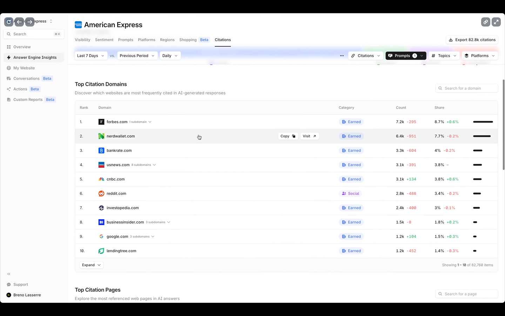Click the sidebar Search field
This screenshot has height=316, width=505.
(34, 34)
